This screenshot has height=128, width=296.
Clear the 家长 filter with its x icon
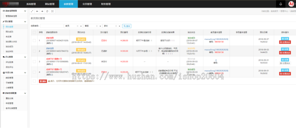116,26
